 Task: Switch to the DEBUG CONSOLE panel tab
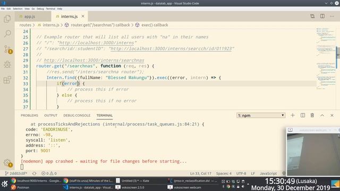(x=76, y=116)
